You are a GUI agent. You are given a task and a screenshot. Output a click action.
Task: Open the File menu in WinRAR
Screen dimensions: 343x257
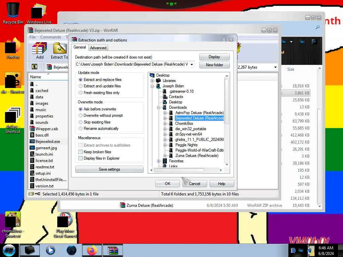click(32, 37)
